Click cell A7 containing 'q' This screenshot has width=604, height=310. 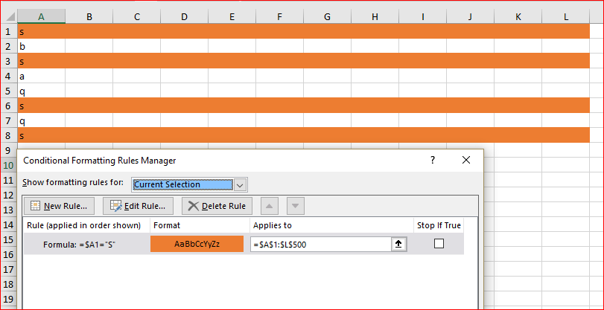[41, 120]
